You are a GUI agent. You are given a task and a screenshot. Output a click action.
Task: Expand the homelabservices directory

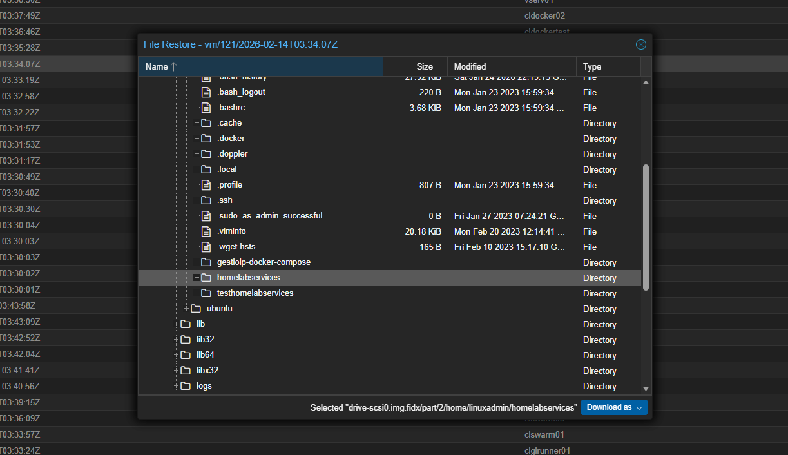tap(197, 278)
